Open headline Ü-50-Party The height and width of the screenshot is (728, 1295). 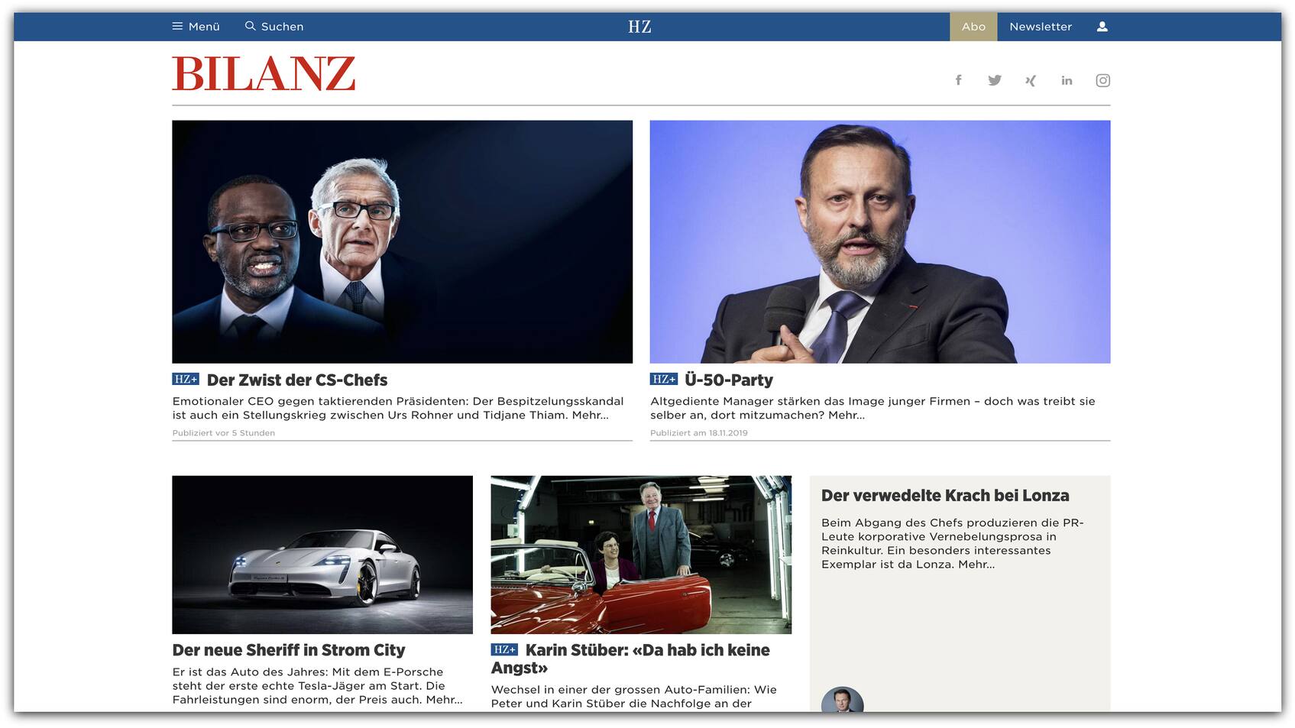pyautogui.click(x=729, y=380)
